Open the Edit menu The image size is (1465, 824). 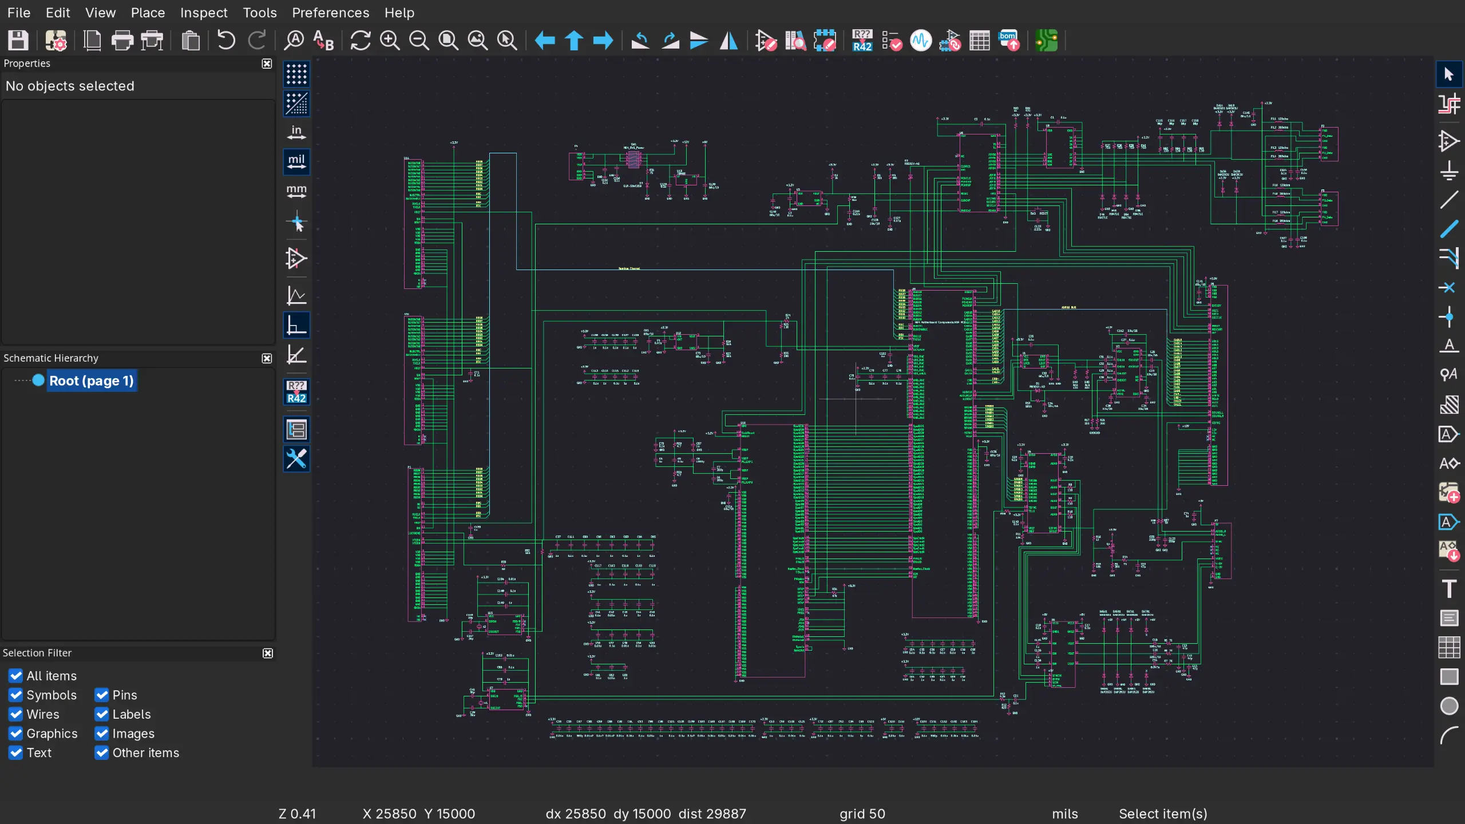58,13
